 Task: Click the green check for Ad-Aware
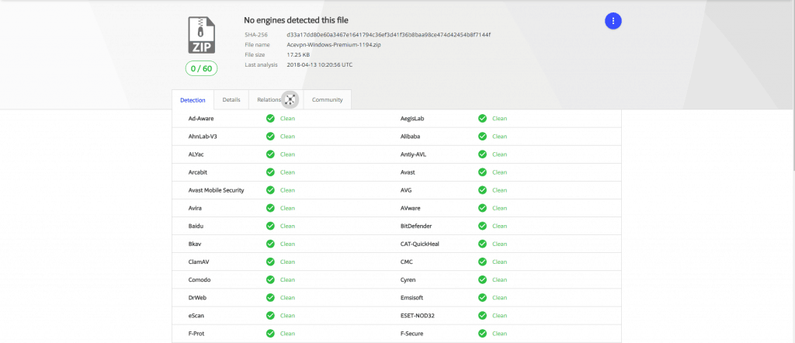[x=270, y=119]
